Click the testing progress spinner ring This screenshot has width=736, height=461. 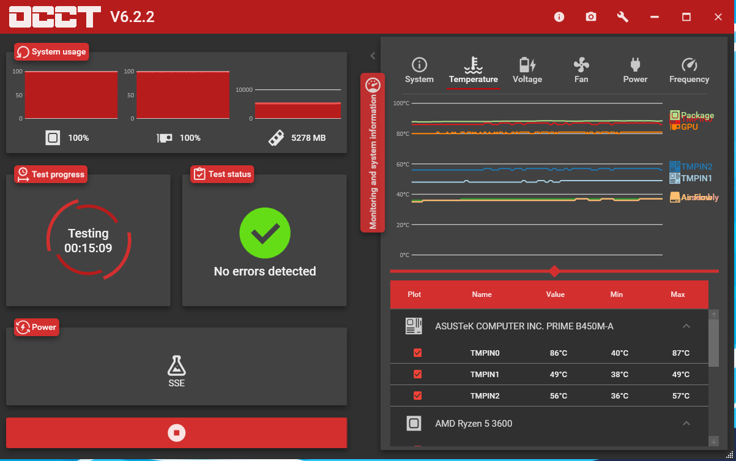tap(88, 241)
